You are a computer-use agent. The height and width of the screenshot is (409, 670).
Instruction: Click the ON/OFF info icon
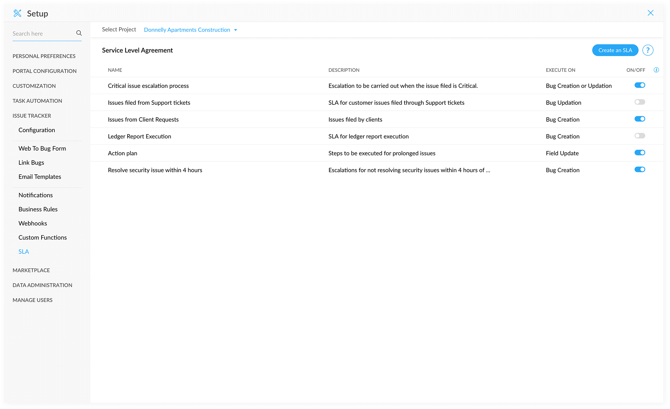(x=656, y=70)
